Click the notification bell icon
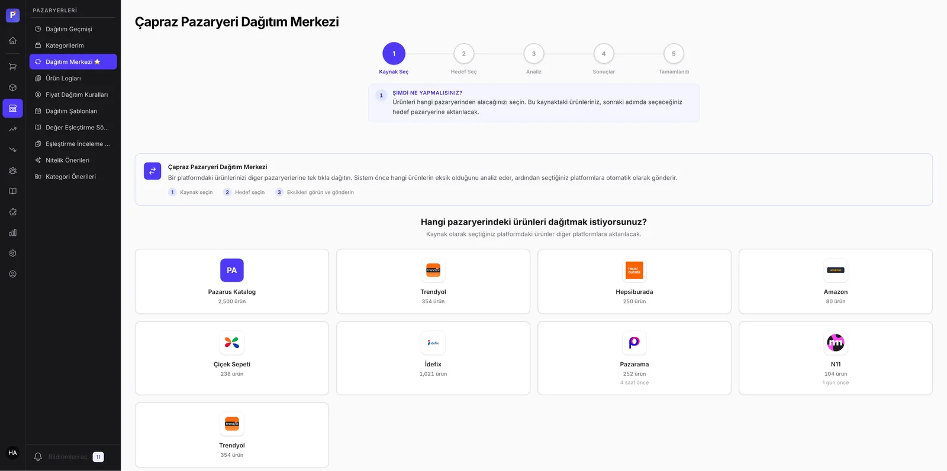This screenshot has width=947, height=471. [38, 457]
